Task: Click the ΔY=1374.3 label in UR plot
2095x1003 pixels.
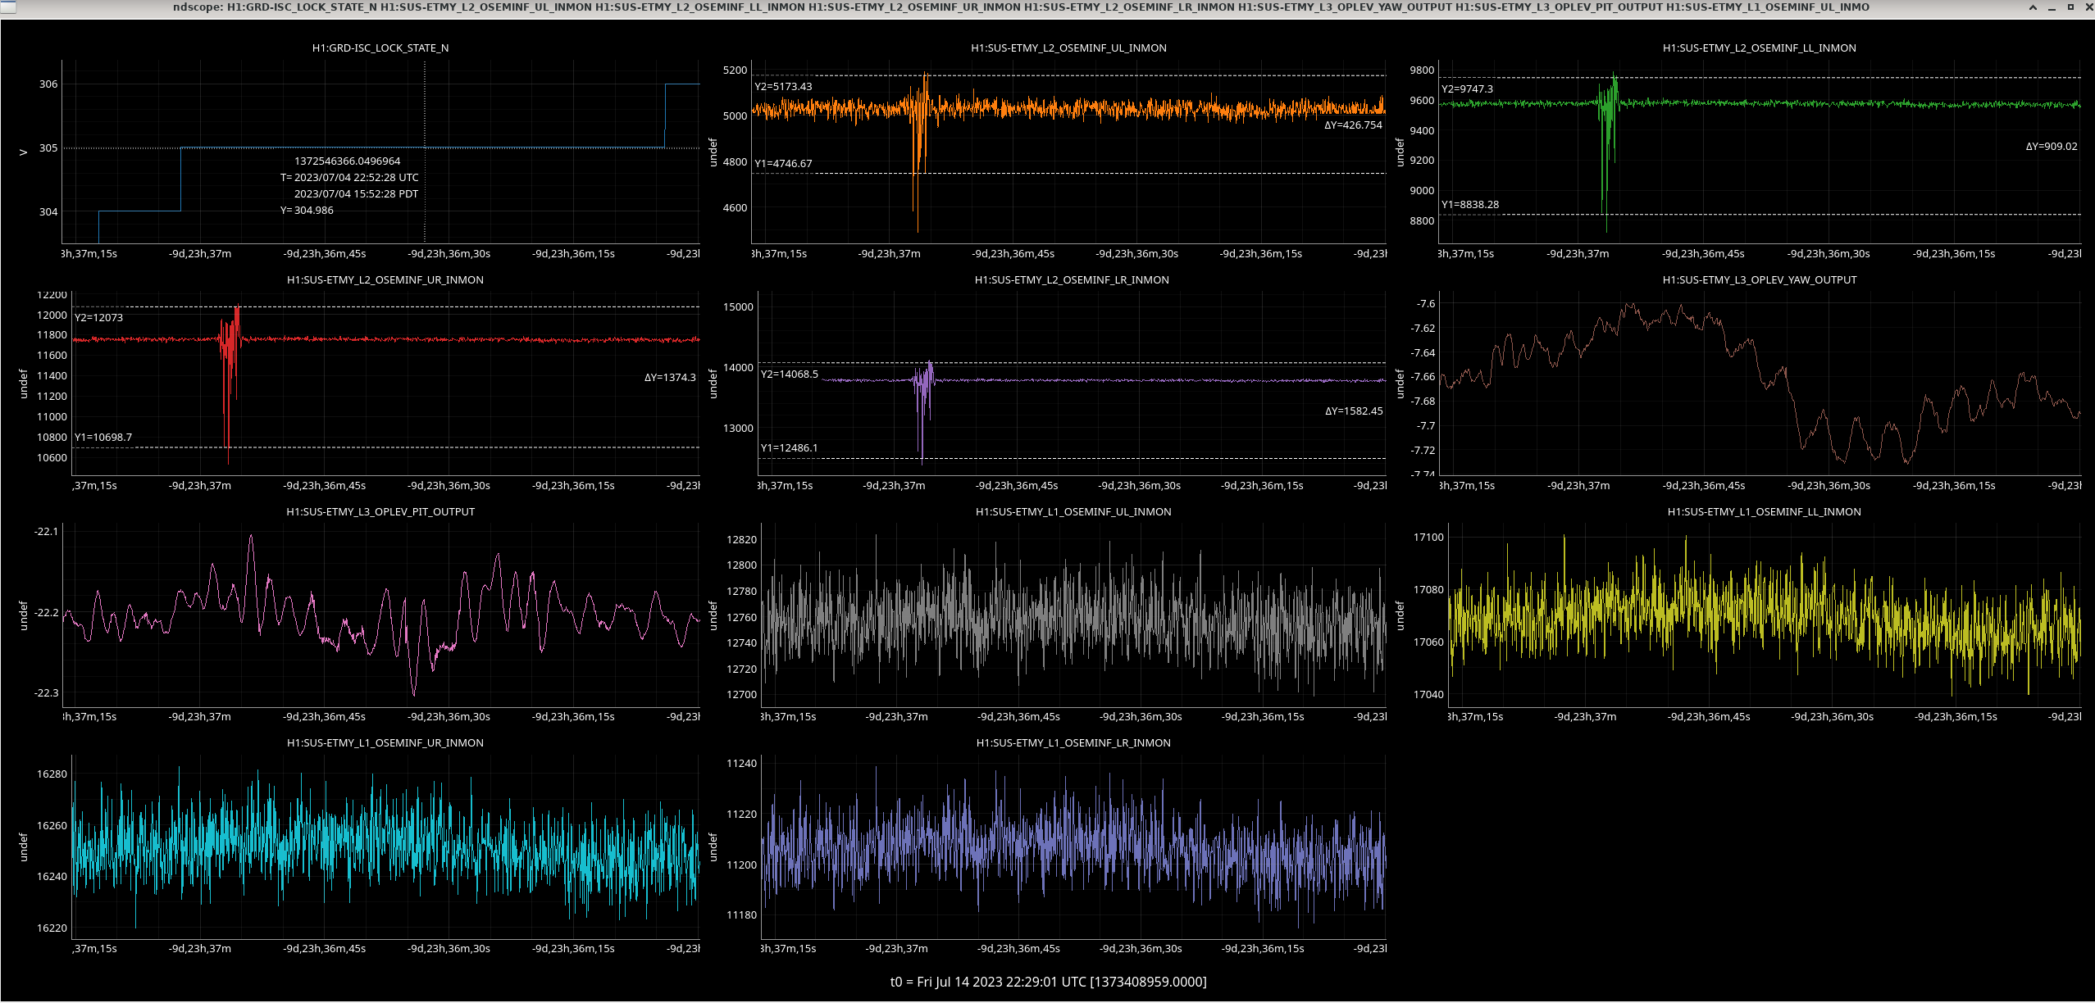Action: click(669, 377)
